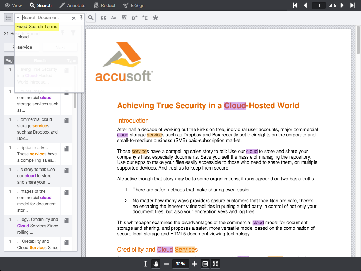
Task: Open the E-Sign tab
Action: click(134, 5)
